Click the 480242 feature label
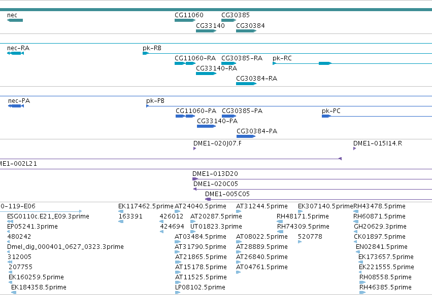The image size is (432, 295). (x=19, y=237)
